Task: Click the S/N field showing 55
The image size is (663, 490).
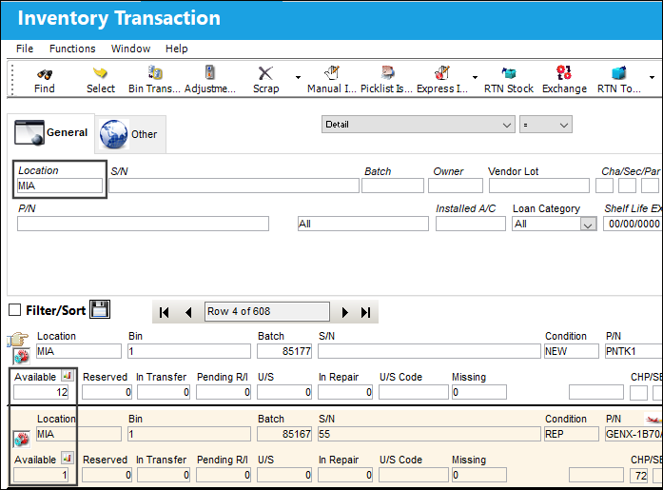Action: pos(429,434)
